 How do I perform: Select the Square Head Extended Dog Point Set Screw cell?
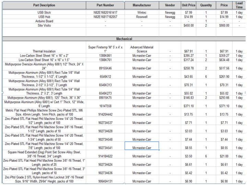point(44,154)
